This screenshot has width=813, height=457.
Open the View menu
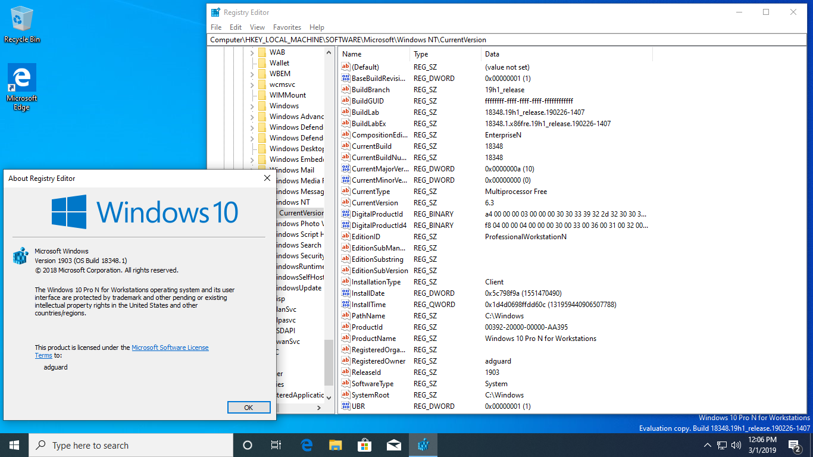pos(257,27)
